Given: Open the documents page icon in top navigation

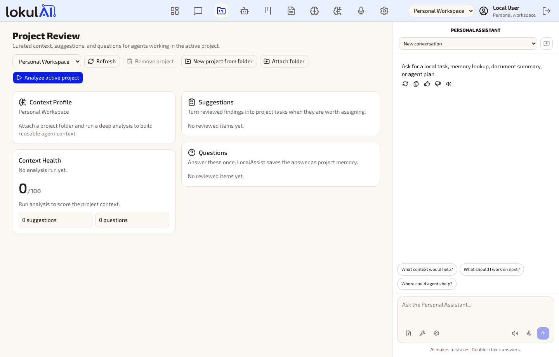Looking at the screenshot, I should click(x=291, y=11).
